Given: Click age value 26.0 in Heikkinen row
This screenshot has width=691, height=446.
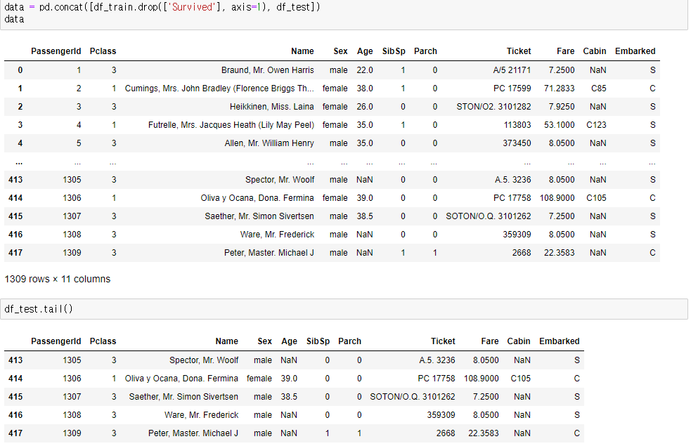Looking at the screenshot, I should pyautogui.click(x=365, y=107).
